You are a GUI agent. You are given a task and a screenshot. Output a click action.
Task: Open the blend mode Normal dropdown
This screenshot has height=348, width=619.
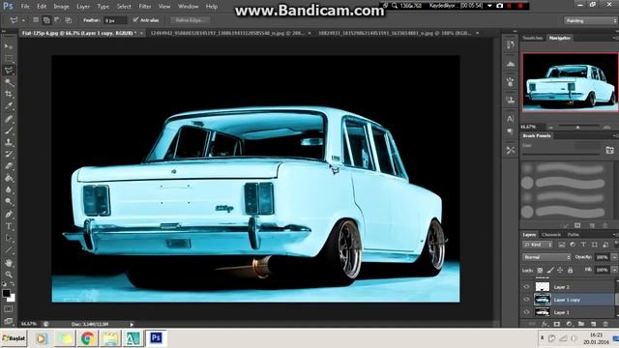(x=547, y=257)
